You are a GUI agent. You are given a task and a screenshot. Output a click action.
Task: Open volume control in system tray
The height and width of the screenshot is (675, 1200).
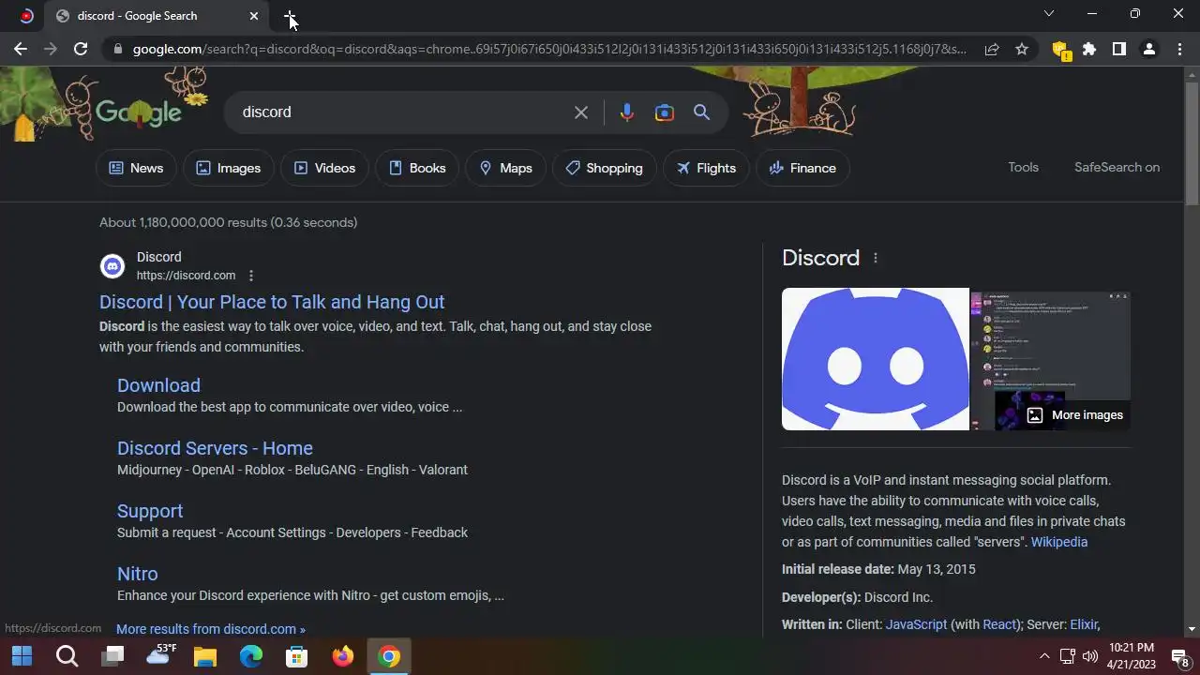1089,656
